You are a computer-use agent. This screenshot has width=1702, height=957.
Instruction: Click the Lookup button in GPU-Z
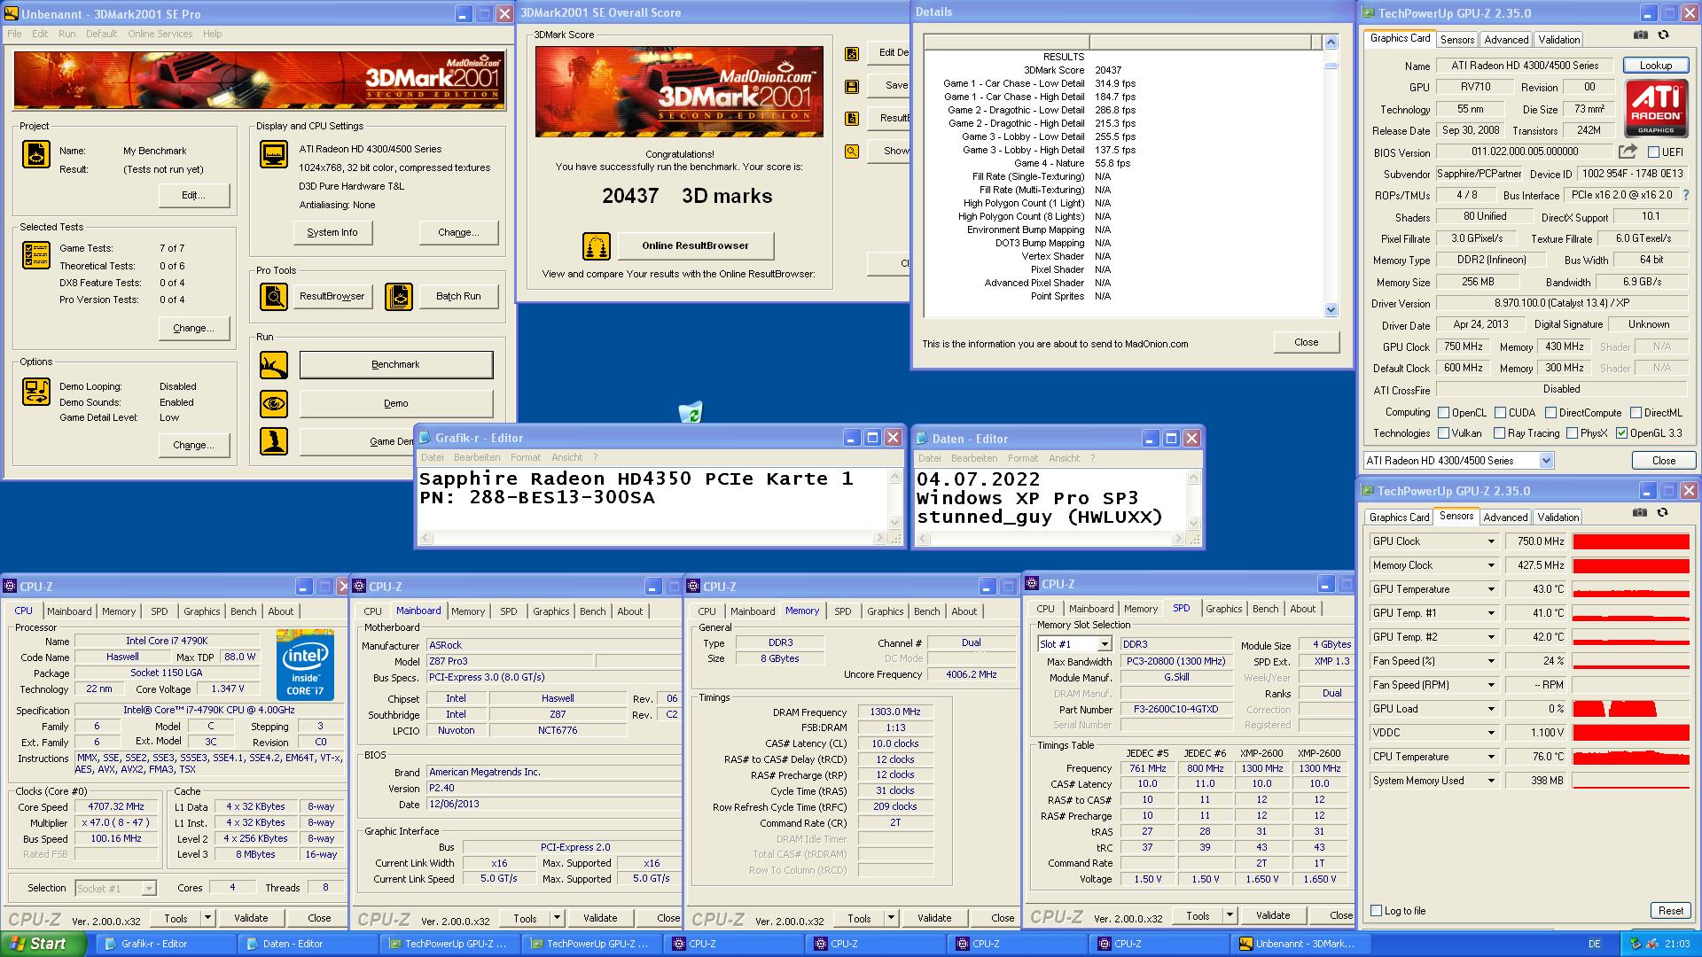(1655, 66)
